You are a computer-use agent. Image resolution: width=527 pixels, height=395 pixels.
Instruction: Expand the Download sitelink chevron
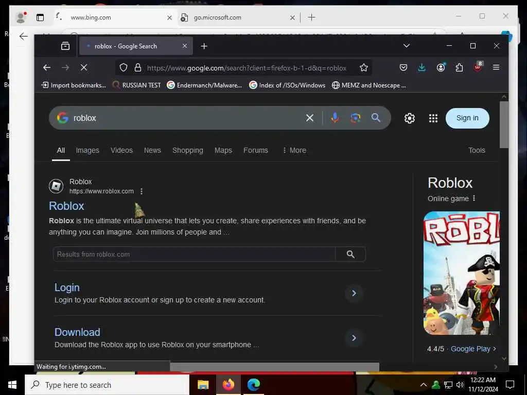354,338
